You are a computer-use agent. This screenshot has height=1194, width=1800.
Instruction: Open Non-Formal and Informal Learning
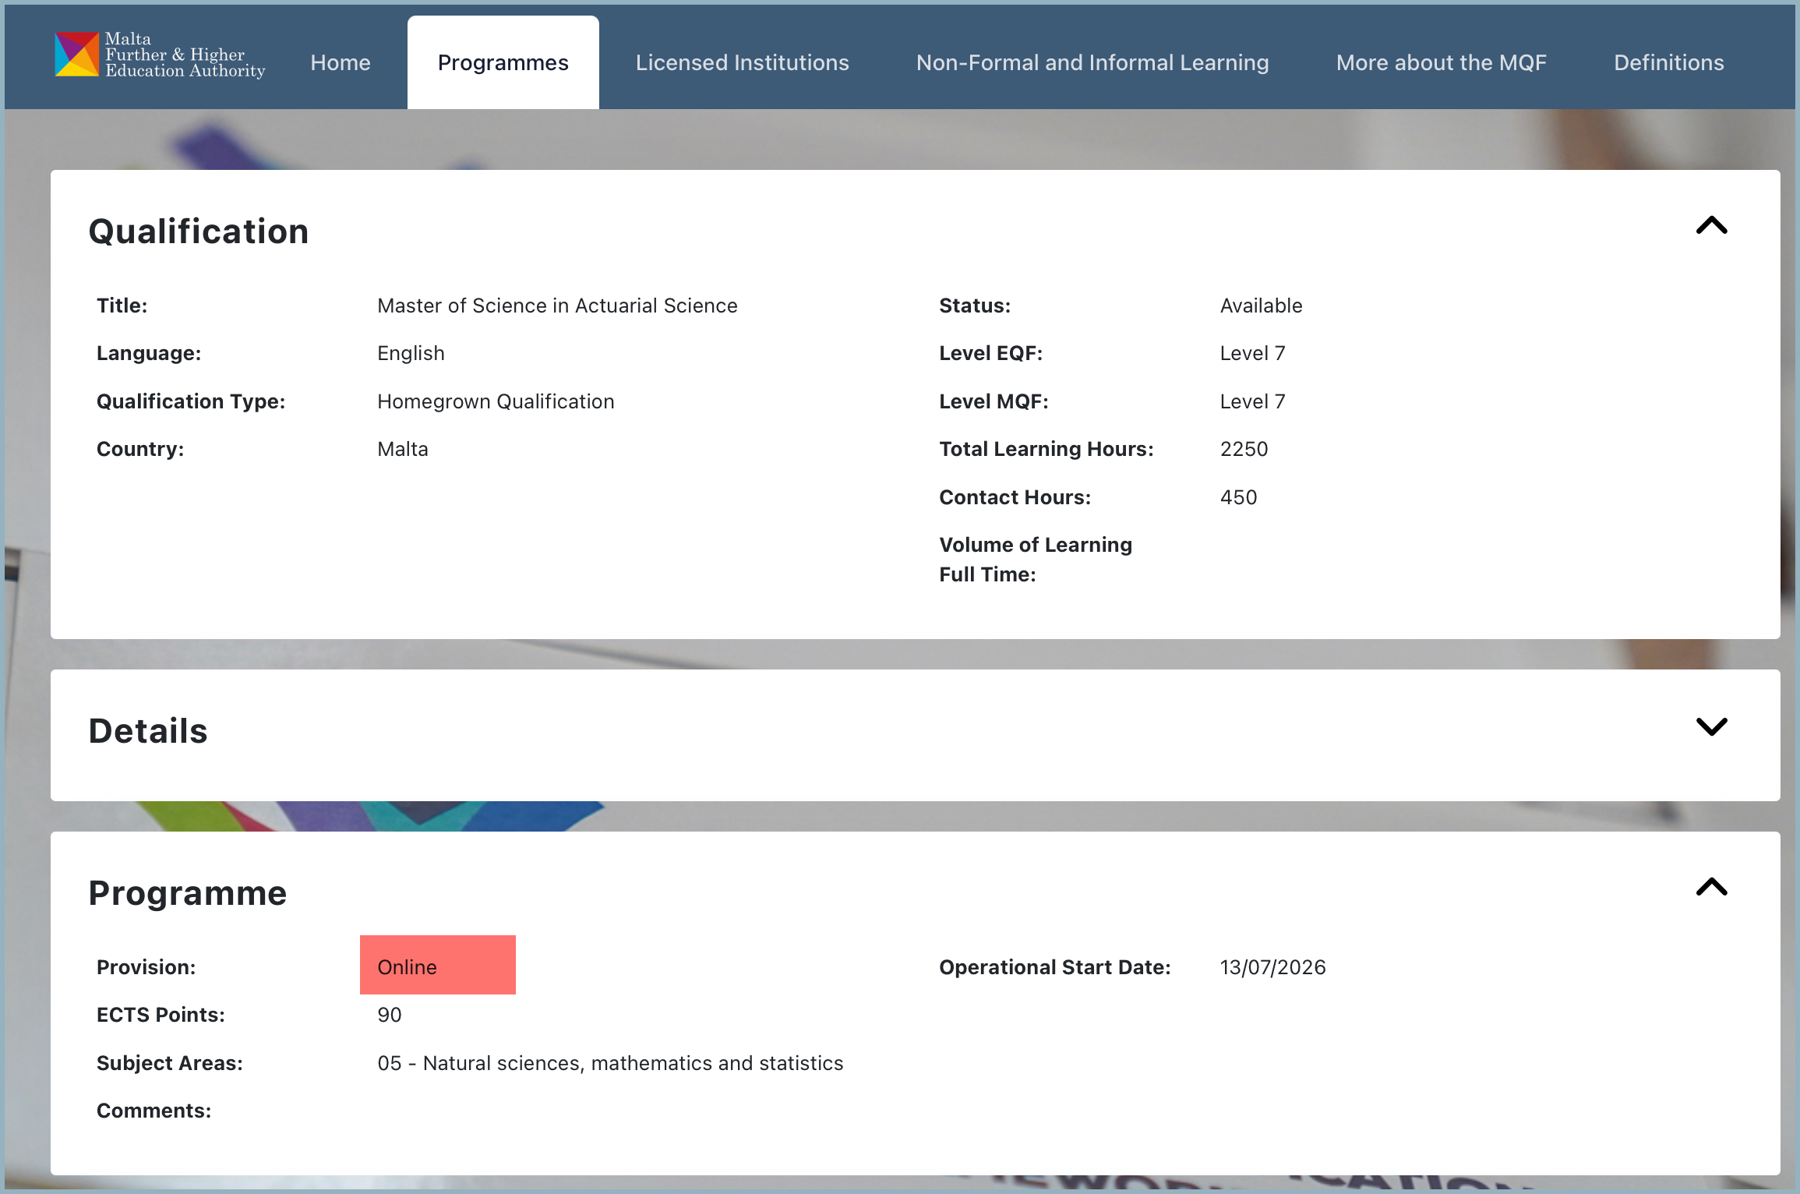pos(1092,62)
